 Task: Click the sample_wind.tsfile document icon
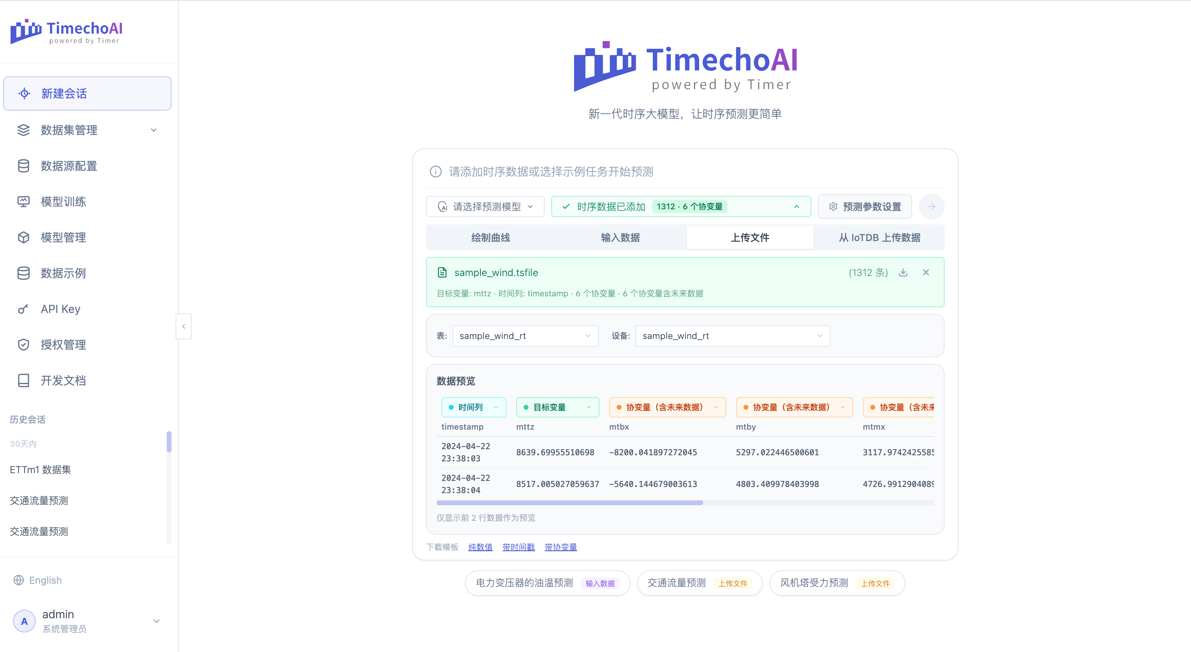click(442, 272)
